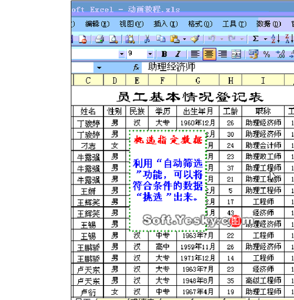Click the insert function fx icon
This screenshot has height=300, width=294.
136,68
